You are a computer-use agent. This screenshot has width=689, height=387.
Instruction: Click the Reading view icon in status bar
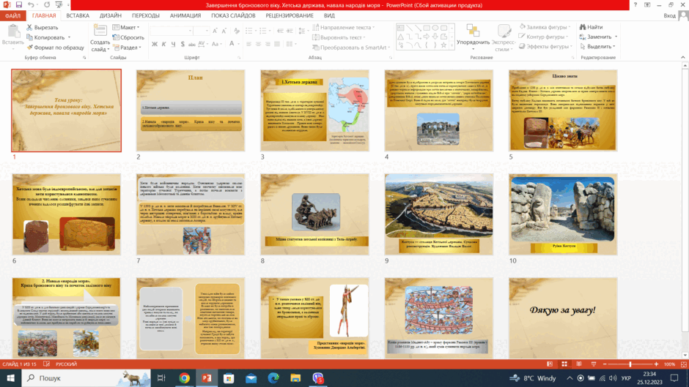(579, 364)
